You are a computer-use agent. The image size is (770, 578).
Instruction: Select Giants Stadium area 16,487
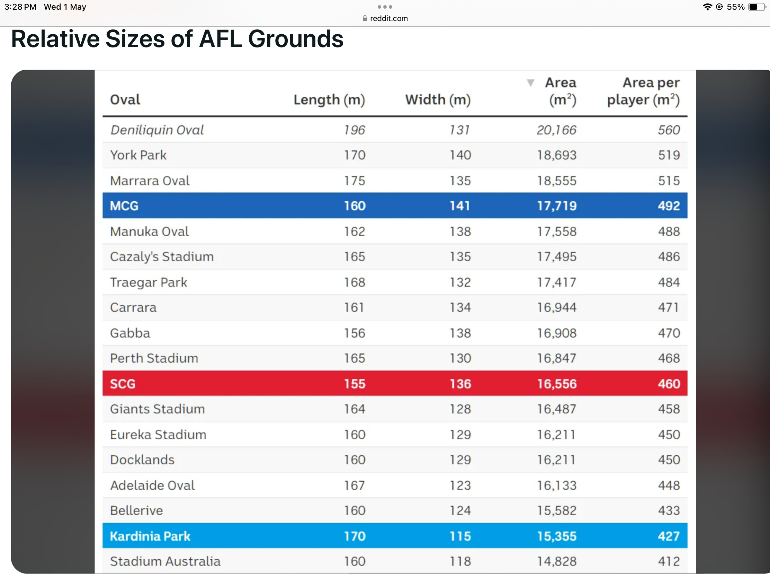point(557,409)
